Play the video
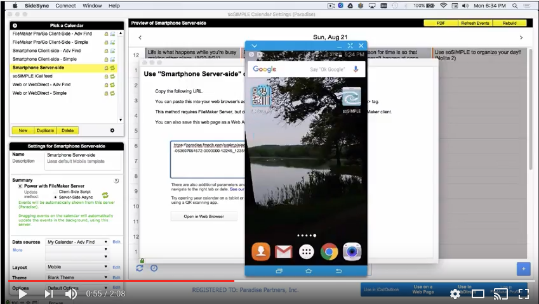Screen dimensions: 539x304 click(x=23, y=294)
